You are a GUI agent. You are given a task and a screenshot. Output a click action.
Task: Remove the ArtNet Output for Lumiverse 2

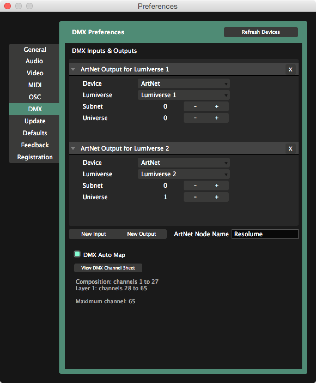[x=290, y=148]
